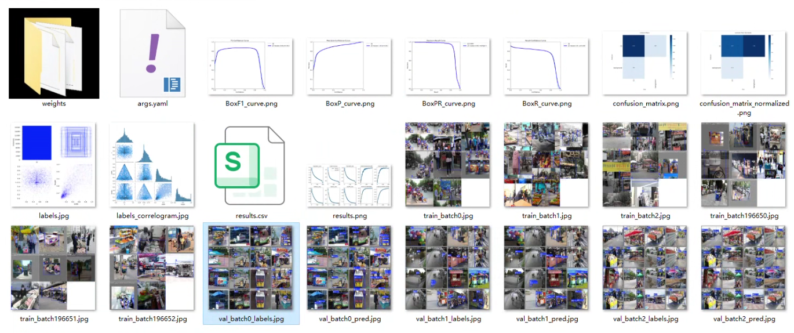
Task: Click the 'train_batch196652.jpg' file name
Action: [x=152, y=319]
